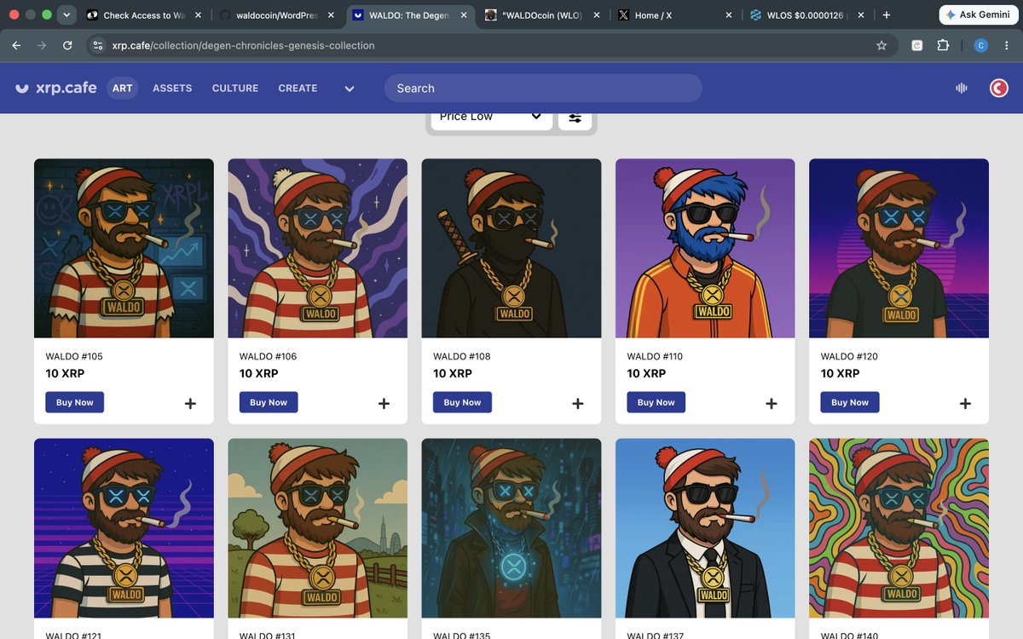This screenshot has height=639, width=1023.
Task: Click the WALDO #108 title text
Action: click(x=462, y=356)
